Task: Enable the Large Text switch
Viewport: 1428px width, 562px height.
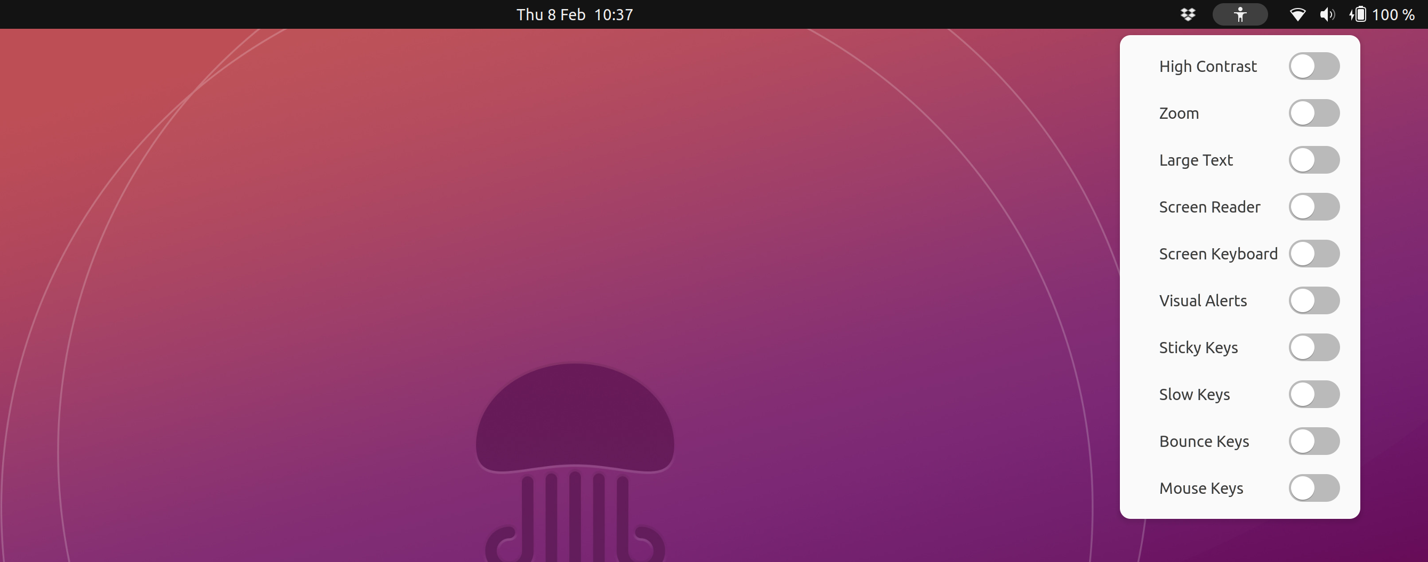Action: [x=1314, y=160]
